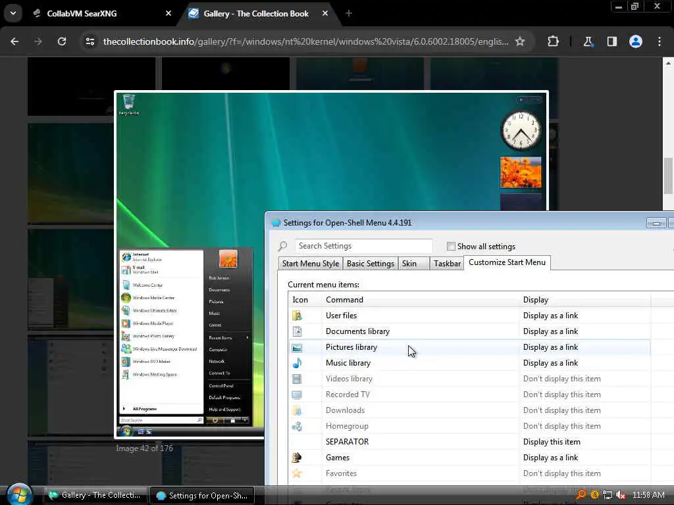674x505 pixels.
Task: Select the Recorded TV icon
Action: pos(297,395)
